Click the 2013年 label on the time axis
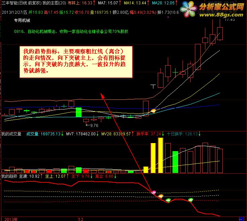The width and height of the screenshot is (247, 221). coord(11,219)
